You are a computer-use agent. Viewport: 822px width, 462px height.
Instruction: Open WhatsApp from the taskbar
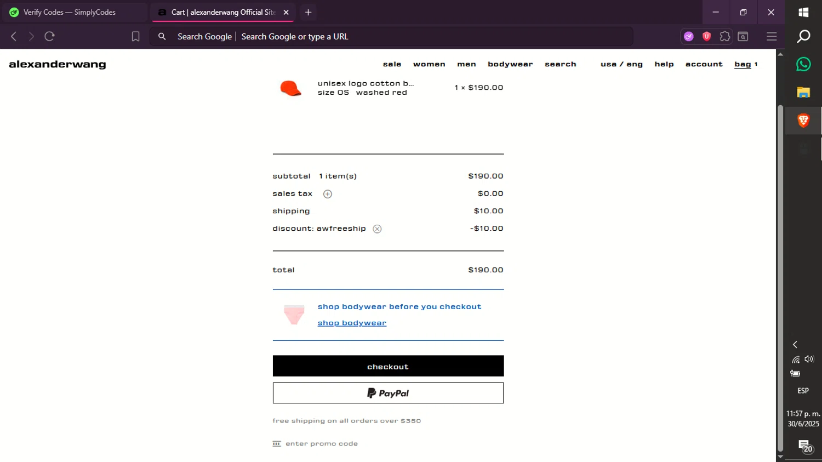(803, 64)
